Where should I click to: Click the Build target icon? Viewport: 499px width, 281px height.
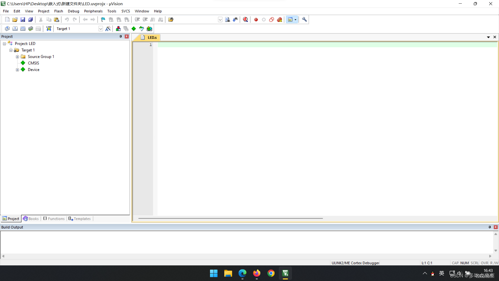click(x=15, y=29)
